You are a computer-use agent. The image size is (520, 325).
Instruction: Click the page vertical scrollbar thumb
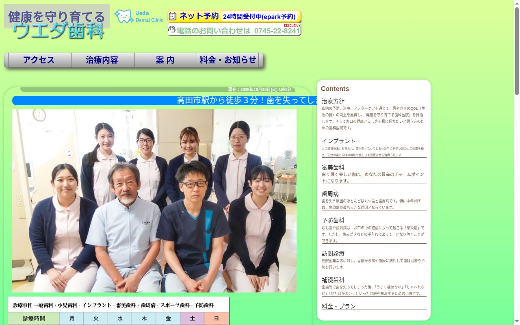(517, 51)
